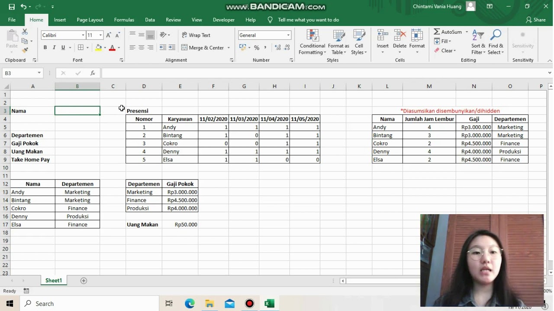Align text to the top
The image size is (554, 311).
coord(132,35)
